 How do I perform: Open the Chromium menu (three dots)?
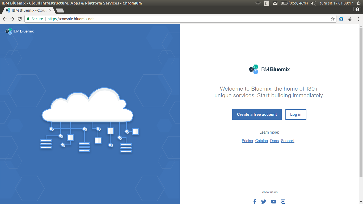point(358,19)
